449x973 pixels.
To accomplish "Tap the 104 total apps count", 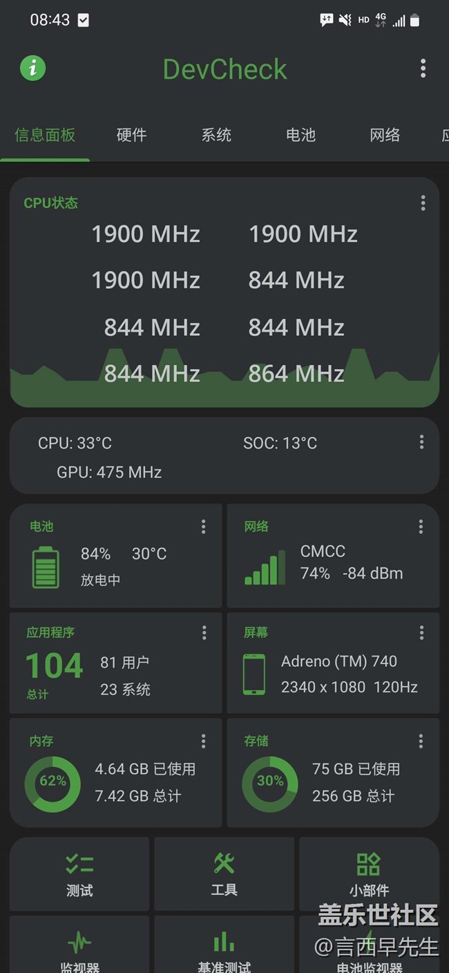I will pos(54,666).
